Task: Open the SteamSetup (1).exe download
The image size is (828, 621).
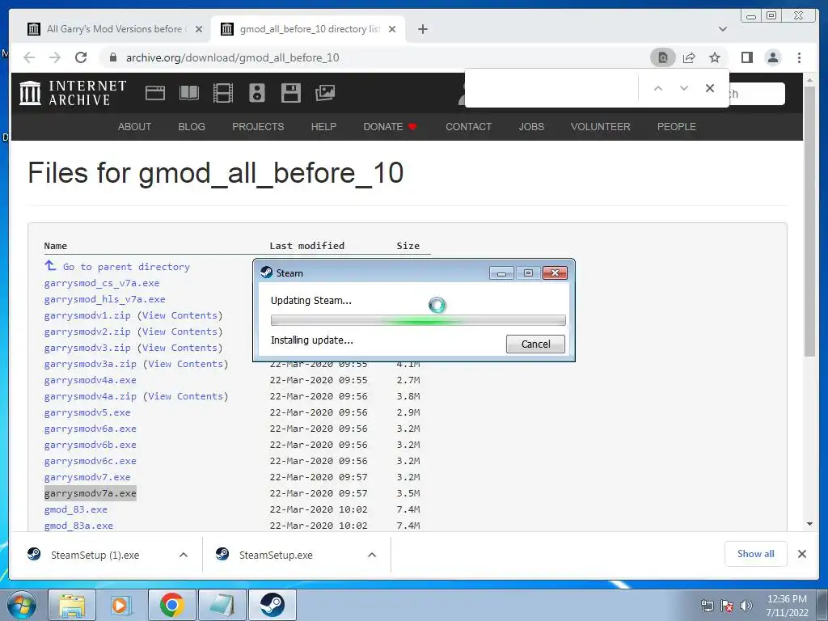Action: [x=95, y=555]
